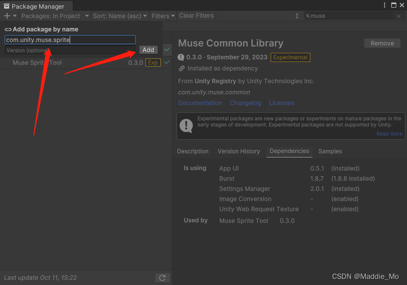Image resolution: width=407 pixels, height=285 pixels.
Task: Refresh the package list
Action: coord(162,278)
